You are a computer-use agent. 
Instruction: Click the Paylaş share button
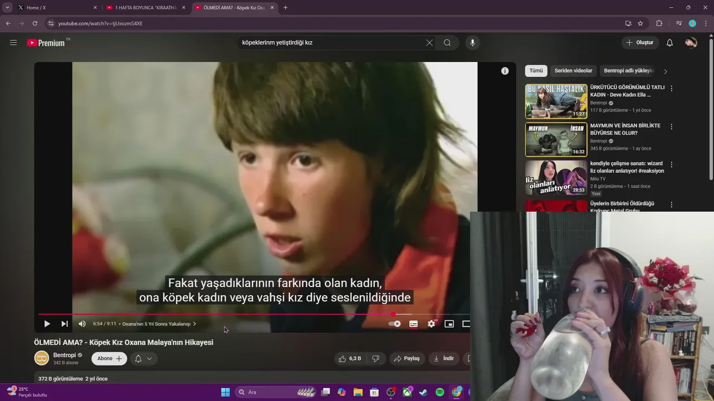coord(407,359)
